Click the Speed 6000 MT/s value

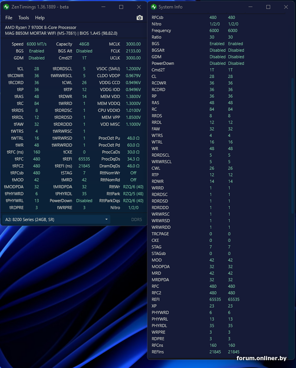36,44
